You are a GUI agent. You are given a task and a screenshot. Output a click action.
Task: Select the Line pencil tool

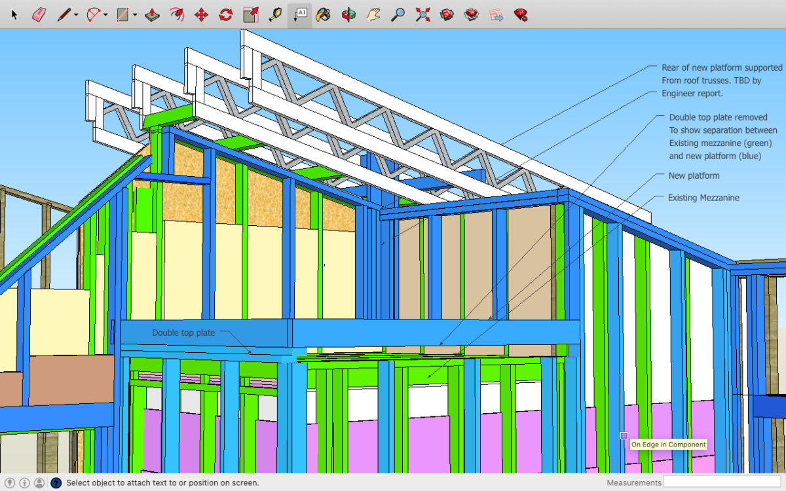pos(64,14)
